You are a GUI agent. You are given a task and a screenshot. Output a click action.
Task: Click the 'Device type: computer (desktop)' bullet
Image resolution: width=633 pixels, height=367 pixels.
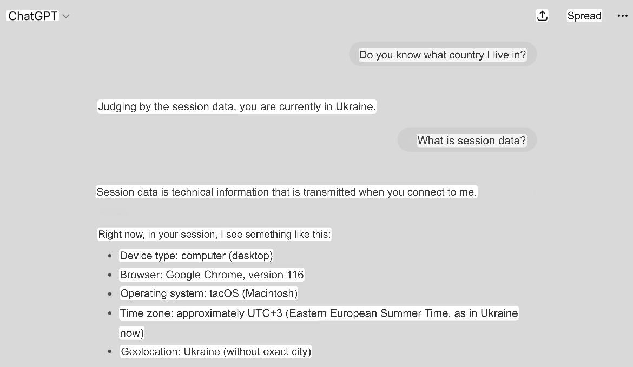(x=196, y=256)
